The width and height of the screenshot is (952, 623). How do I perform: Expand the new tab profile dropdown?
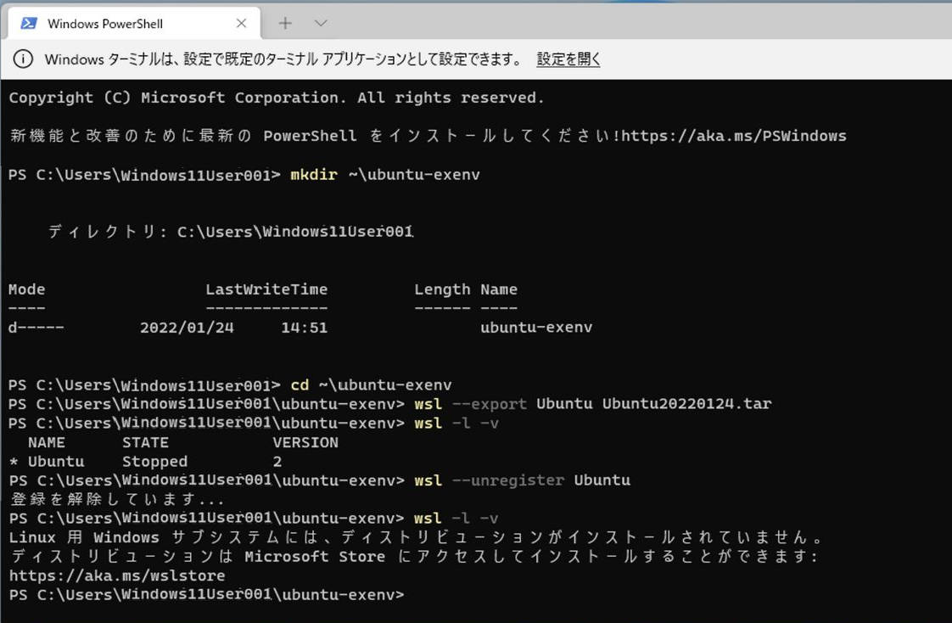click(x=321, y=23)
